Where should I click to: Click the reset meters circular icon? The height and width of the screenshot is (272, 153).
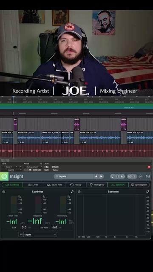pos(113,176)
